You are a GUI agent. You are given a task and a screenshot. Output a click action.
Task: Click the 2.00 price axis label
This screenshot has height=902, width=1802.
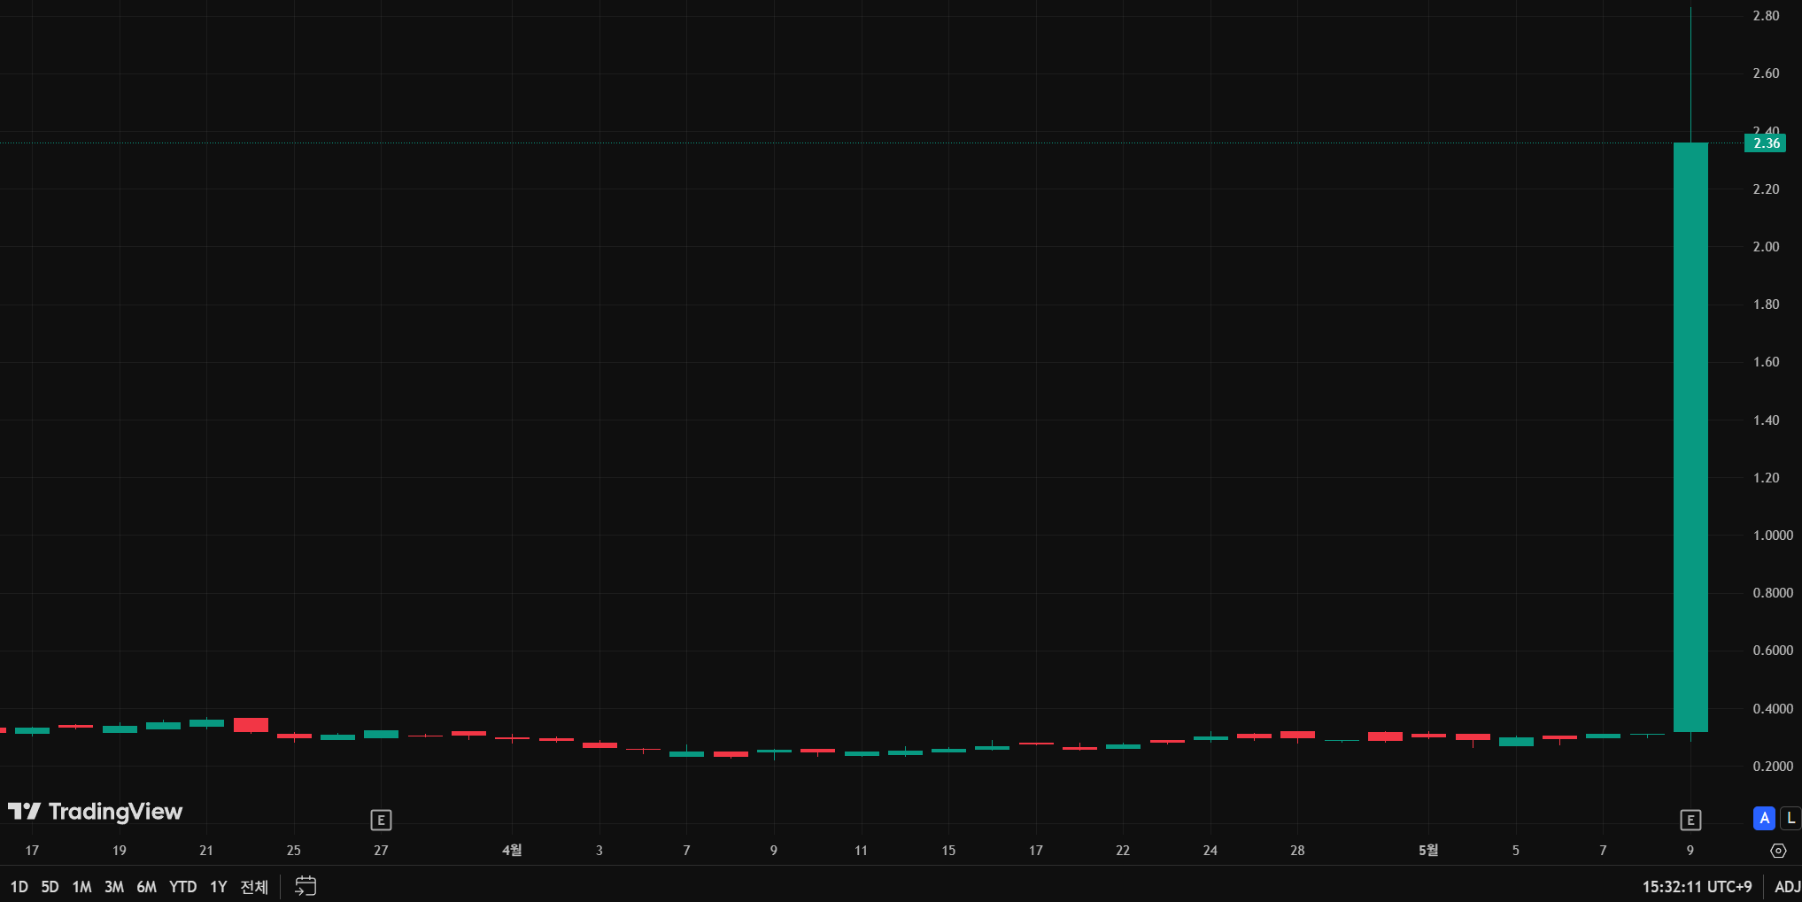pos(1766,246)
